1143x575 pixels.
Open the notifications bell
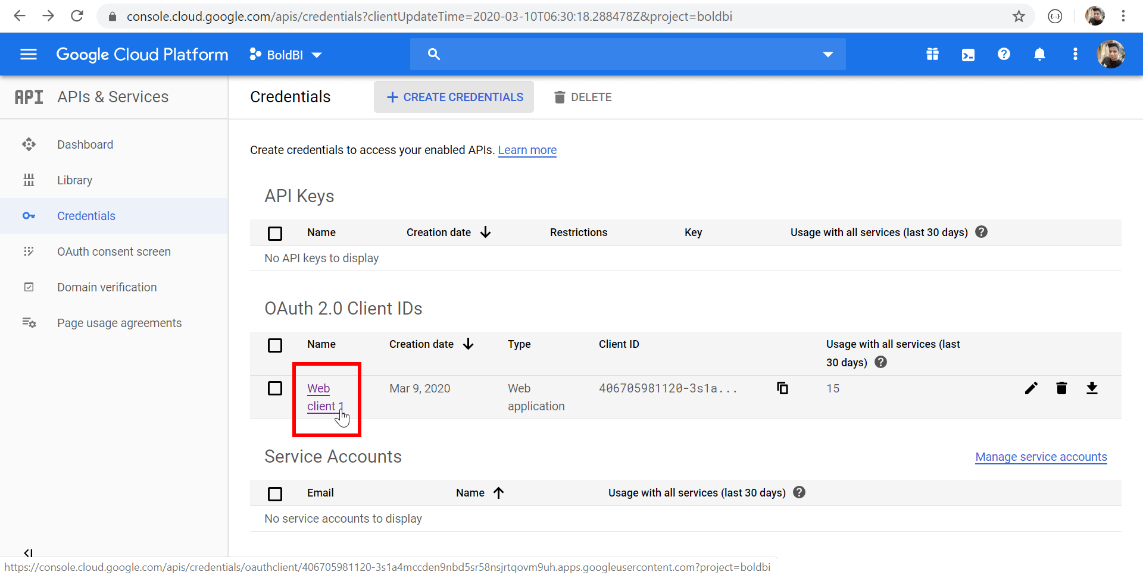(1039, 54)
